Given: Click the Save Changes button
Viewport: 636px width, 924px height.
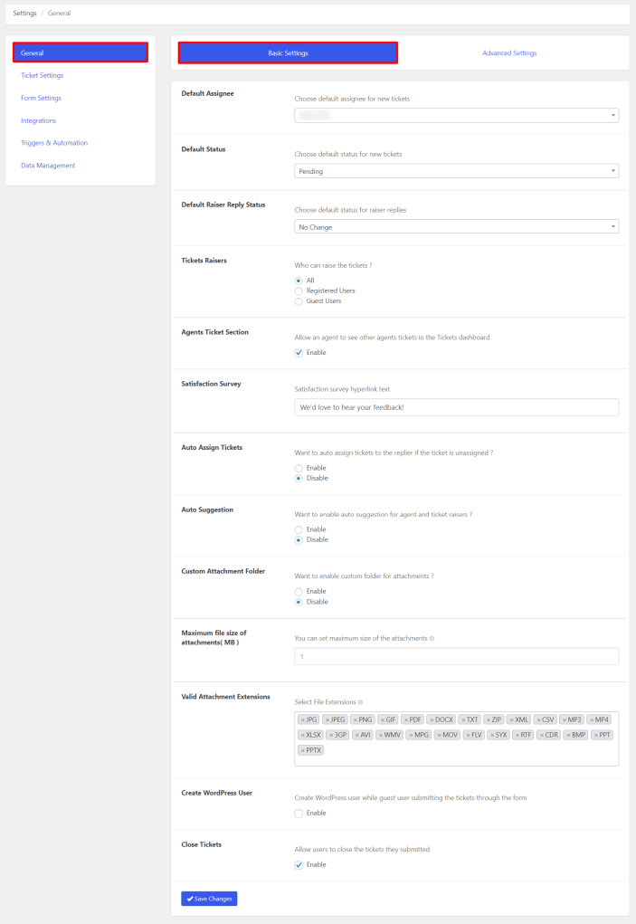Looking at the screenshot, I should tap(208, 899).
